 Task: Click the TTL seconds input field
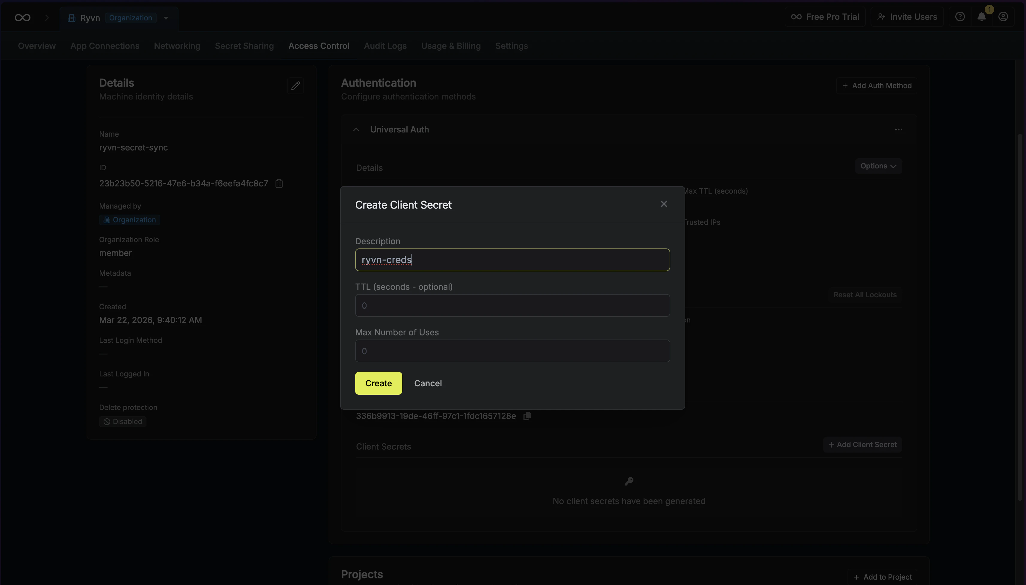pos(512,305)
